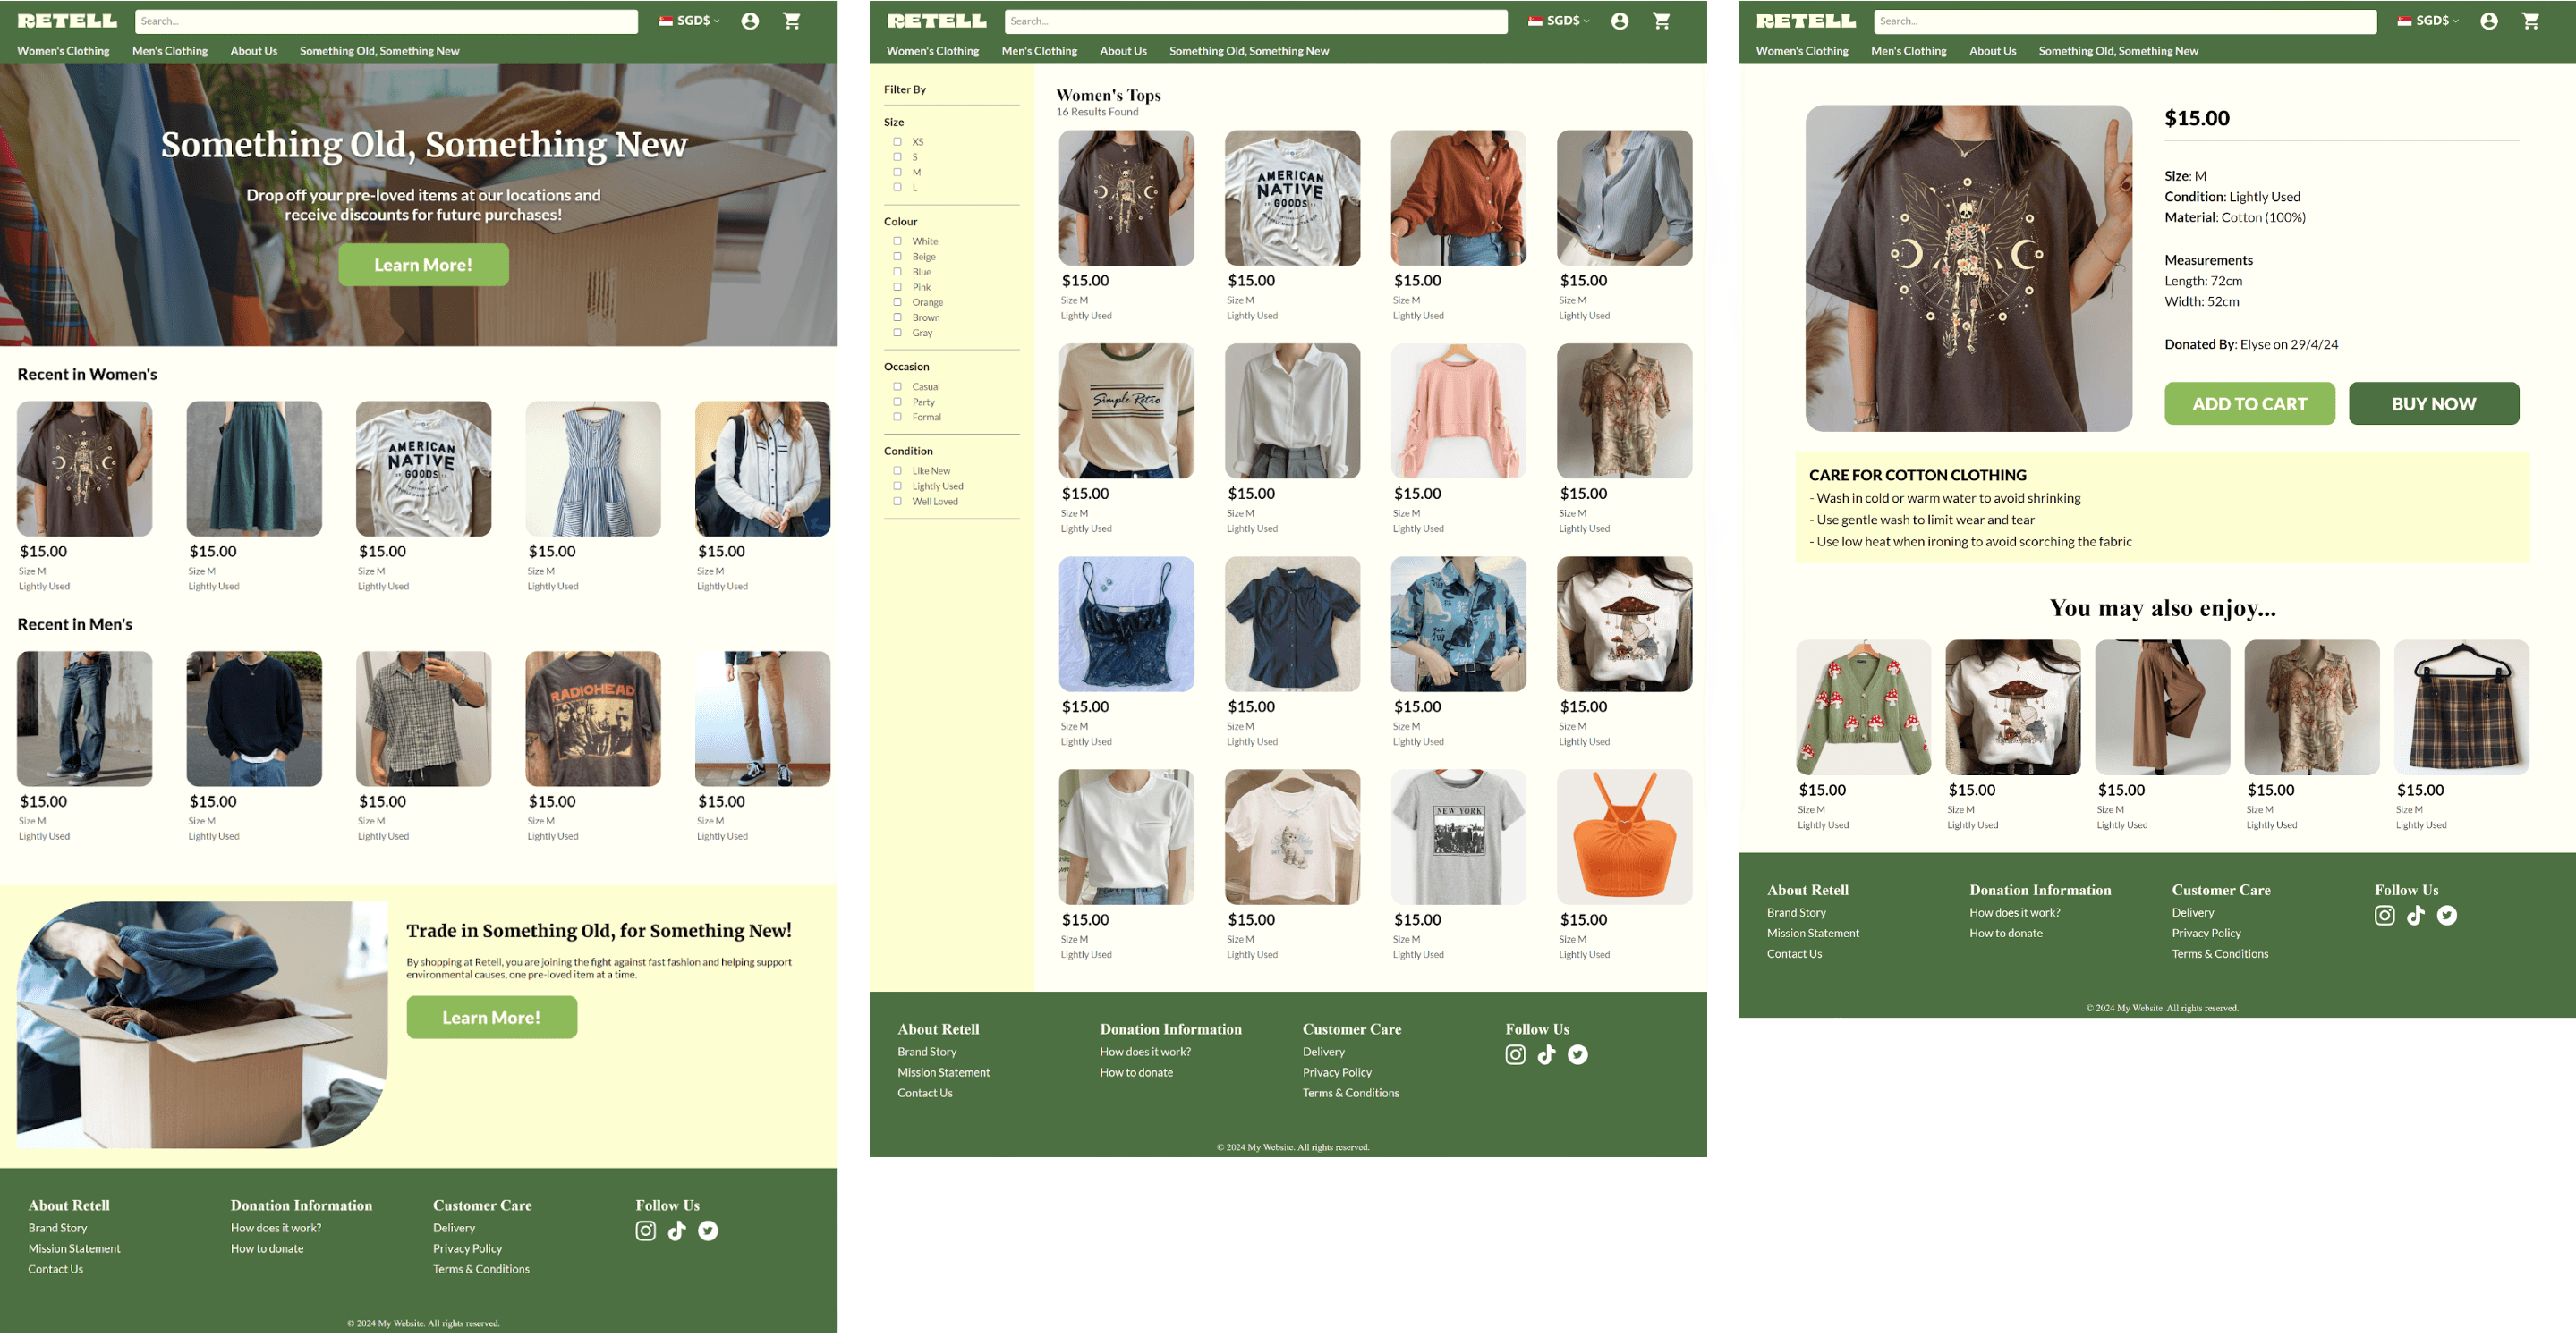Open shopping cart icon on the homepage header

pyautogui.click(x=791, y=21)
